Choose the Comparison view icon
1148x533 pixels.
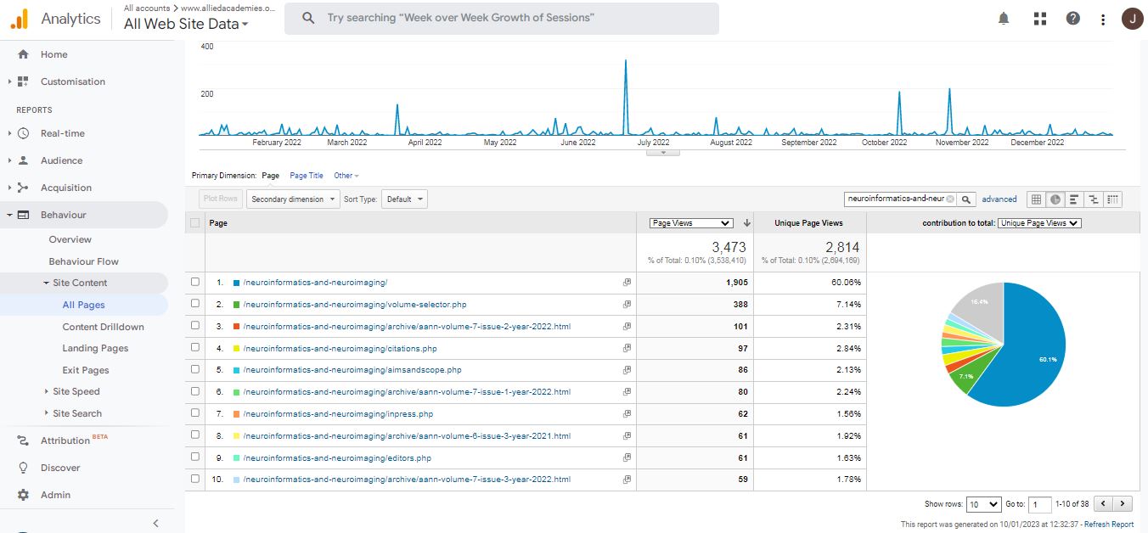pos(1094,199)
